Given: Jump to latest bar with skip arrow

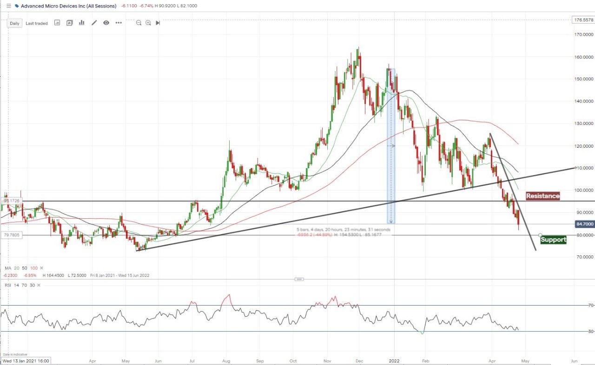Looking at the screenshot, I should [158, 23].
